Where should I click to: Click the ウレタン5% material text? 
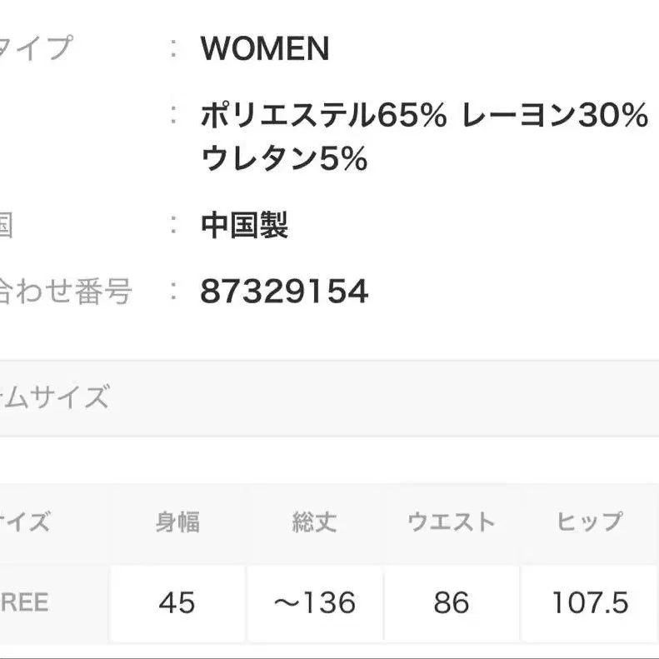click(x=284, y=158)
